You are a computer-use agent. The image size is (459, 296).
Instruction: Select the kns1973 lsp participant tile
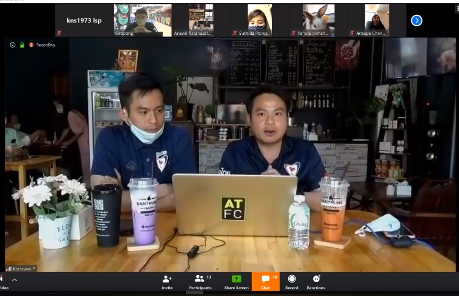[x=84, y=20]
